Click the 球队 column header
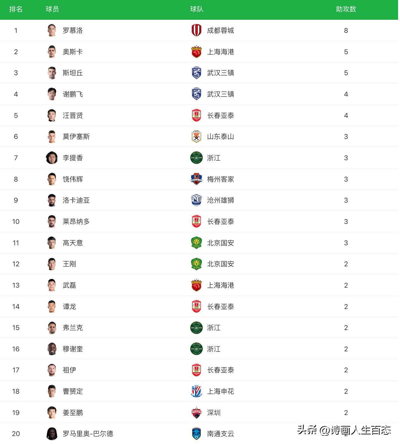Viewport: 400px width, 444px height. (196, 9)
